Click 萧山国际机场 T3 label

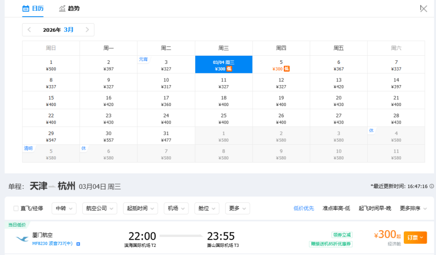[223, 245]
